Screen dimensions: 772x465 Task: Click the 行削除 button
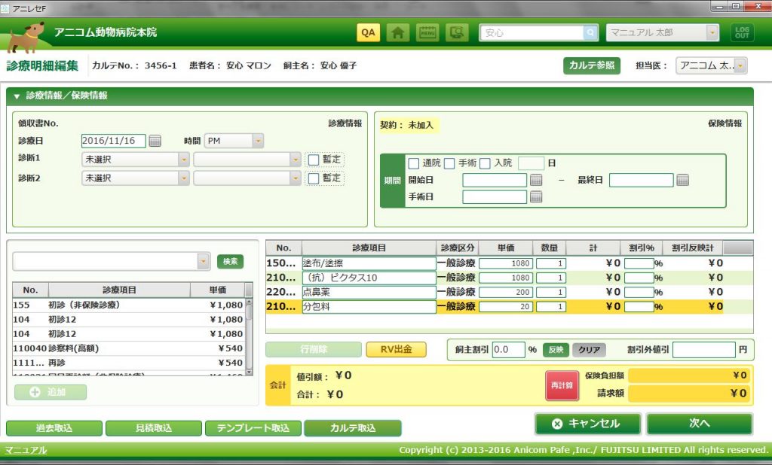[314, 349]
